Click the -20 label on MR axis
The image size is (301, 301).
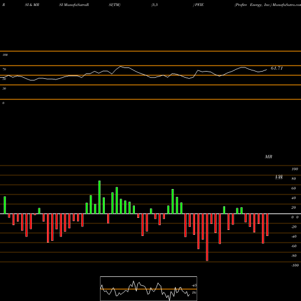294,227
